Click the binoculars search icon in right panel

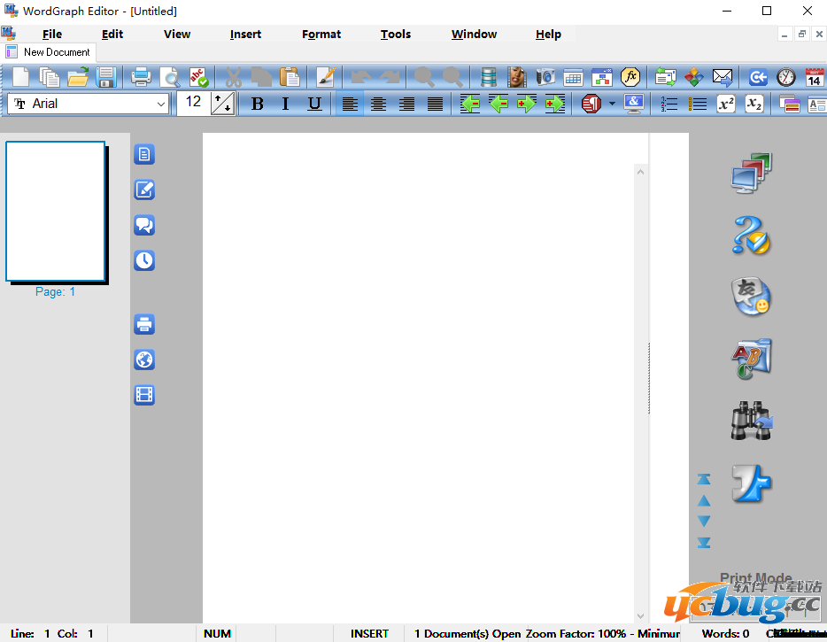pos(751,421)
